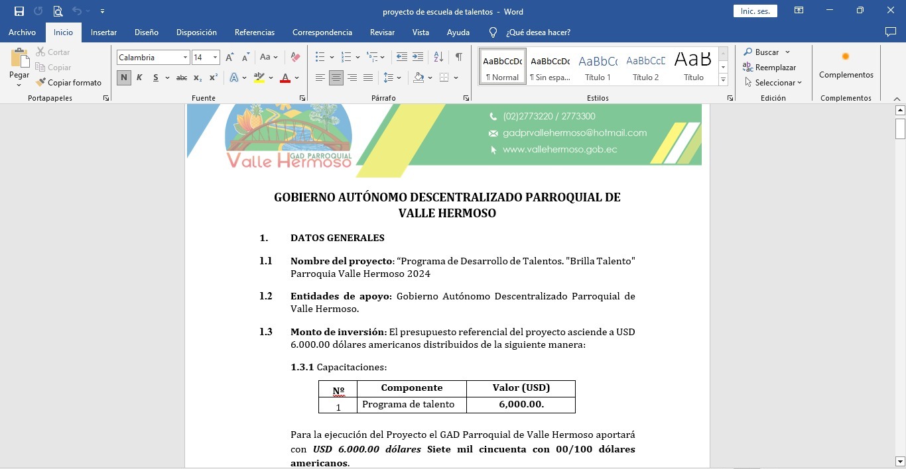Expand the Seleccionar dropdown
The width and height of the screenshot is (906, 469).
pos(773,83)
